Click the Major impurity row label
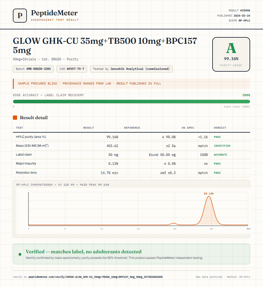 pos(26,163)
